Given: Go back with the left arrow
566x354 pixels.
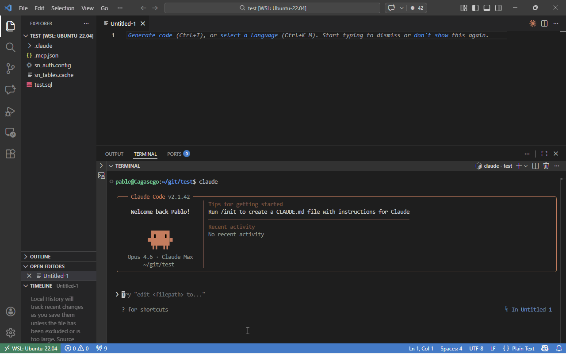Looking at the screenshot, I should pos(143,8).
